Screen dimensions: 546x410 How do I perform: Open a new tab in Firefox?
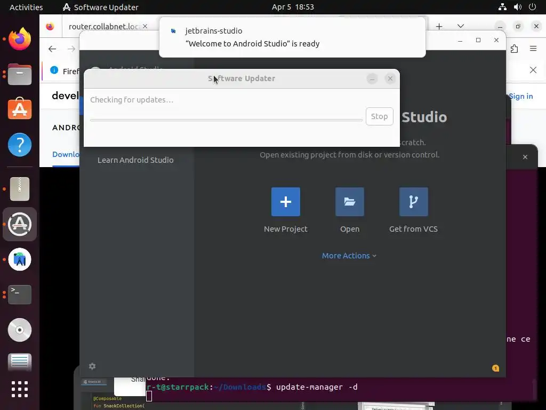(439, 27)
